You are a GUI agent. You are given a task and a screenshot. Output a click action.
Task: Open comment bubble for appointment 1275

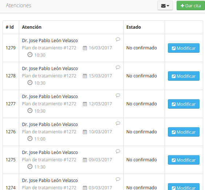(118, 151)
